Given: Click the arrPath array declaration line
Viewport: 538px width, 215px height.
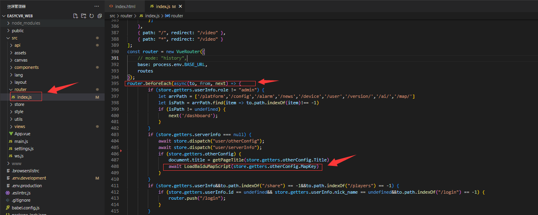Looking at the screenshot, I should pyautogui.click(x=286, y=96).
